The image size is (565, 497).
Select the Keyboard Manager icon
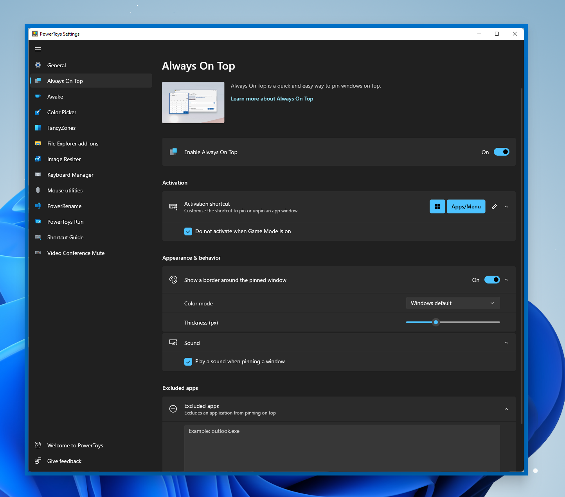tap(38, 175)
